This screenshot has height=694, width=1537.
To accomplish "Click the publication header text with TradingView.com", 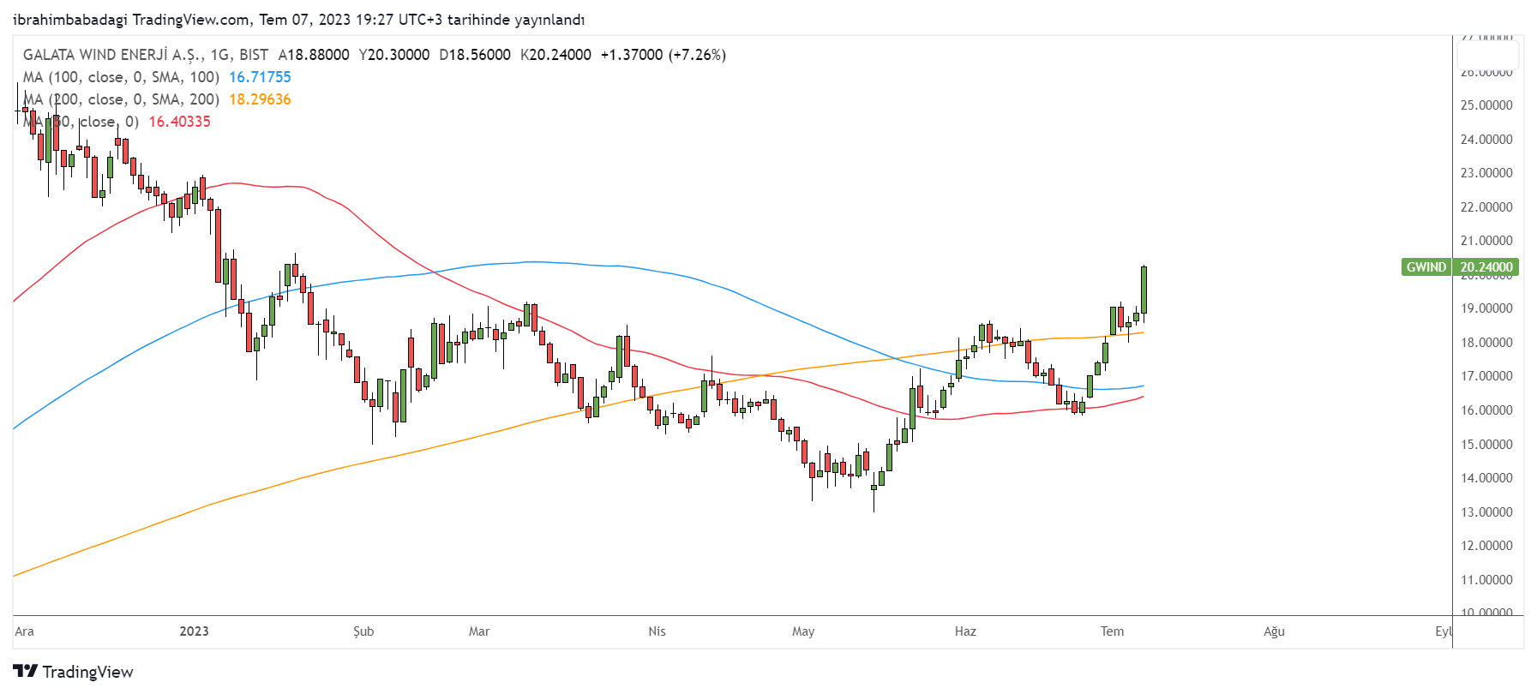I will click(299, 19).
